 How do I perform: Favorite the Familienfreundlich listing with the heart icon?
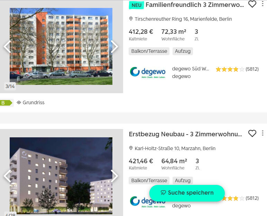pos(252,4)
